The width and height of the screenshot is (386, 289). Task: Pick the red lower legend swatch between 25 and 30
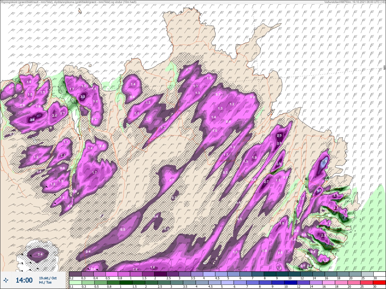click(x=367, y=283)
